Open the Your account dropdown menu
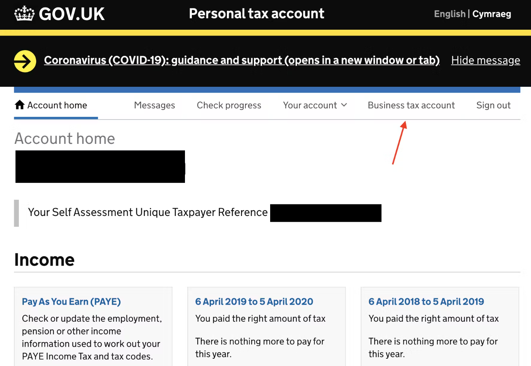The height and width of the screenshot is (366, 531). 315,105
